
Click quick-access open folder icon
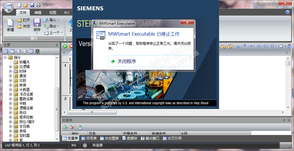(x=26, y=5)
